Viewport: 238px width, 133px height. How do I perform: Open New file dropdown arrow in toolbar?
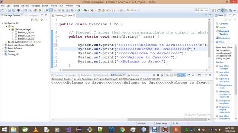pos(6,10)
